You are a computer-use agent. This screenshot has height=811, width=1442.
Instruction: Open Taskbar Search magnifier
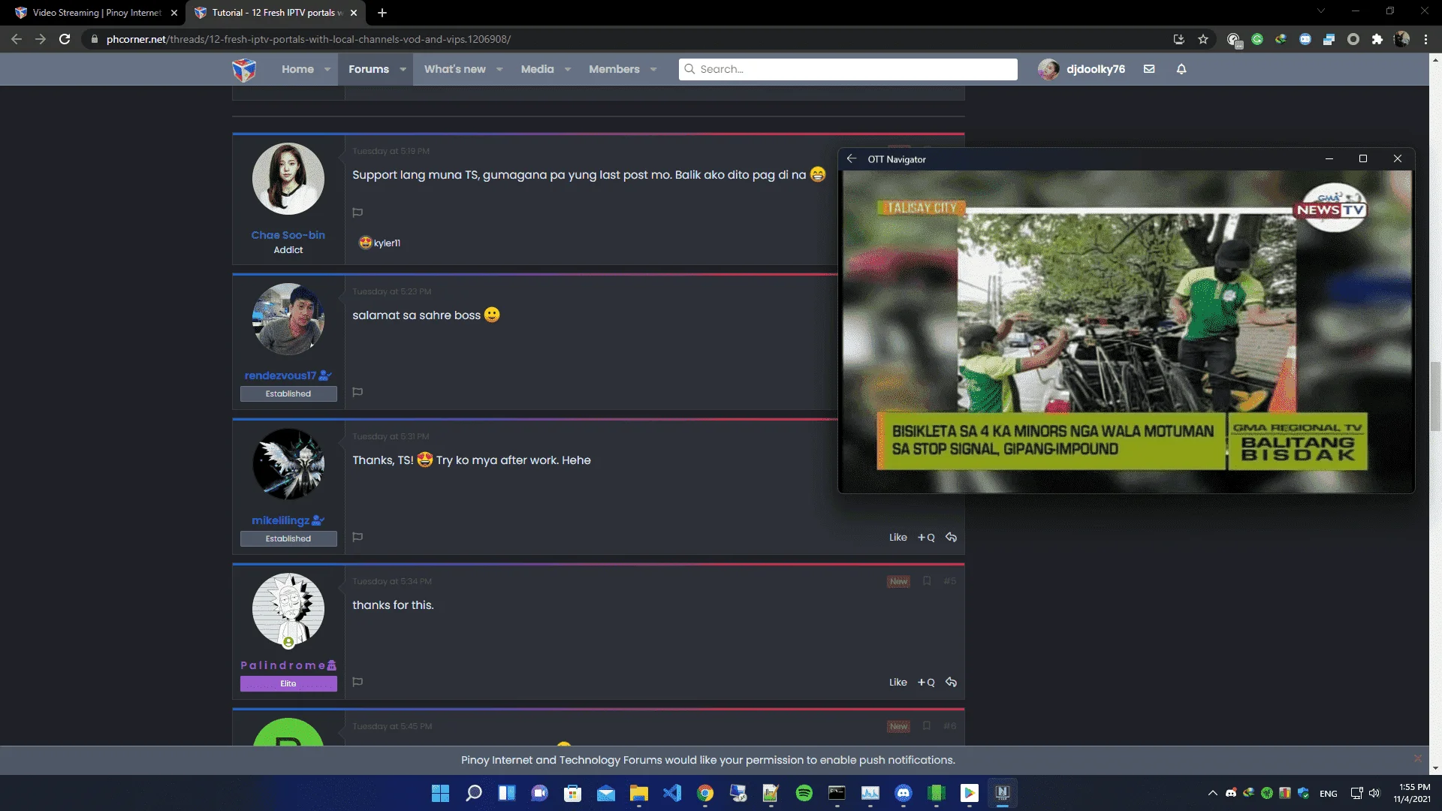pos(473,793)
